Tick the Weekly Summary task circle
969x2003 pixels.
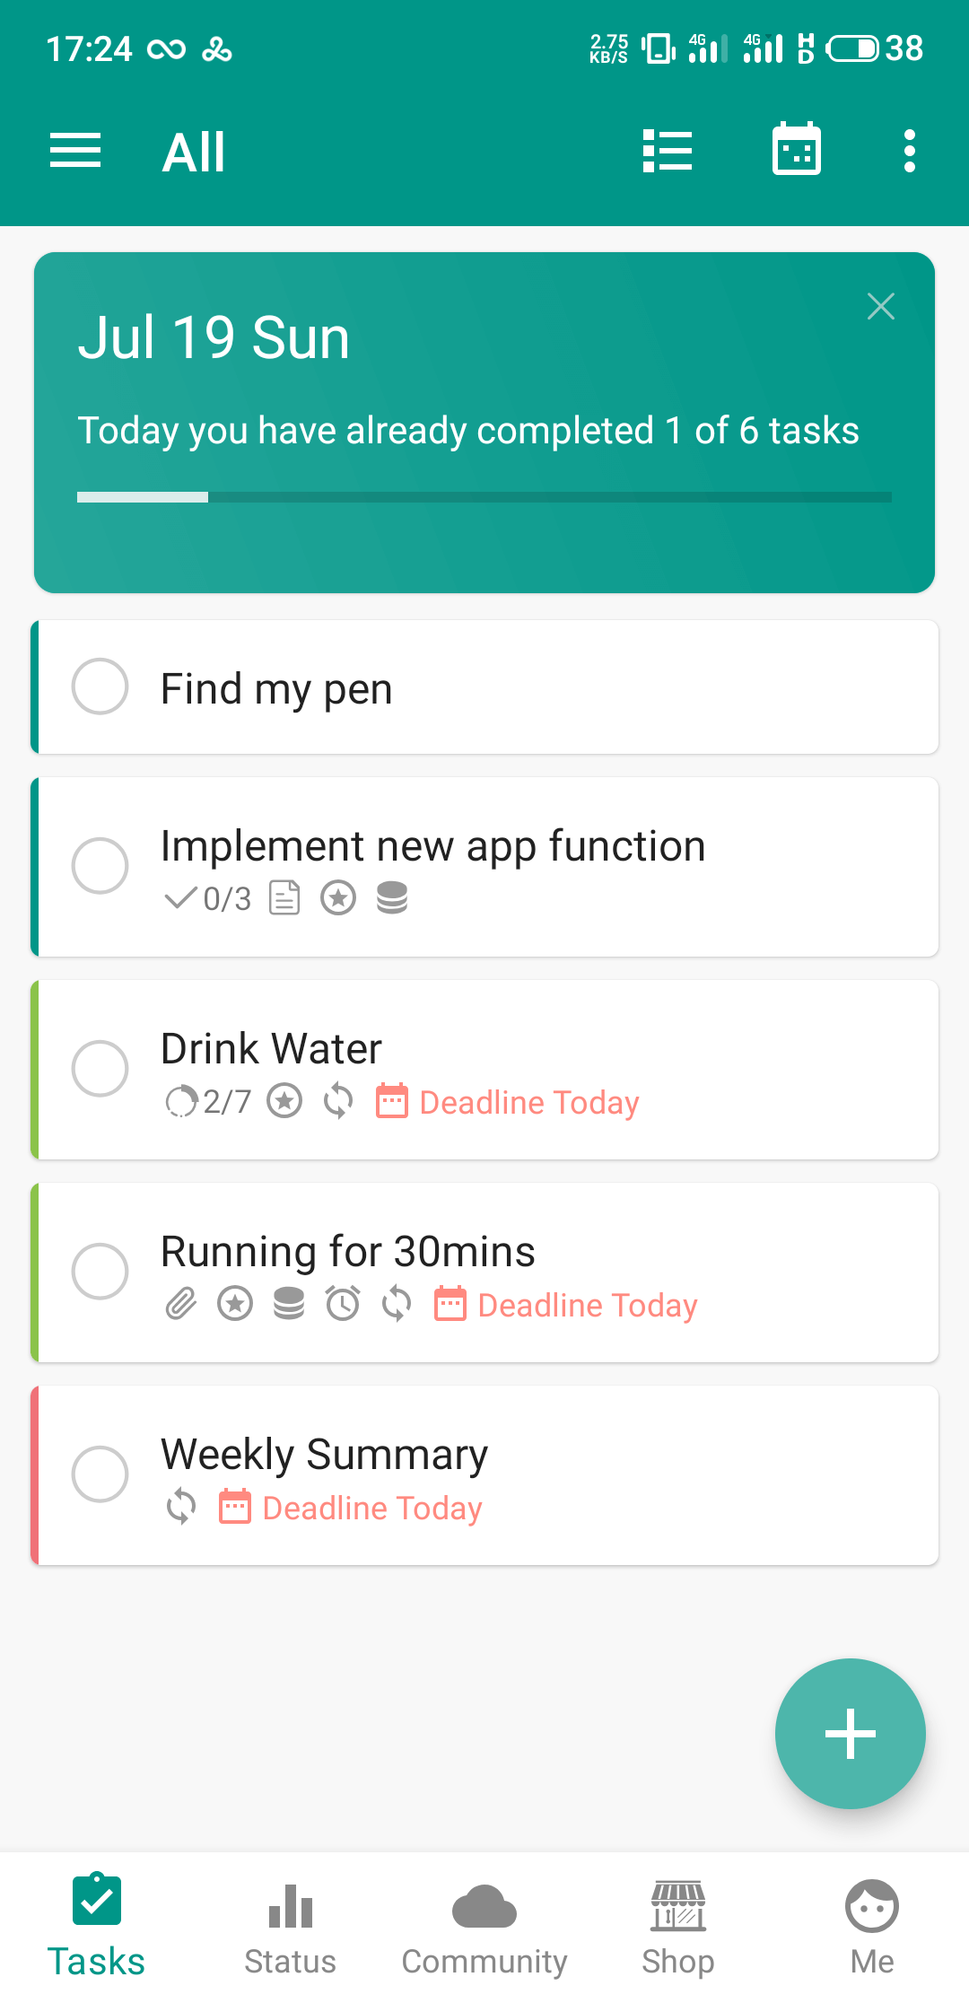click(100, 1474)
